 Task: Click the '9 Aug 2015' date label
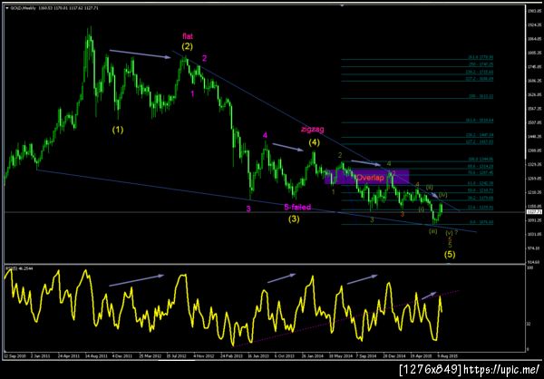[x=446, y=356]
